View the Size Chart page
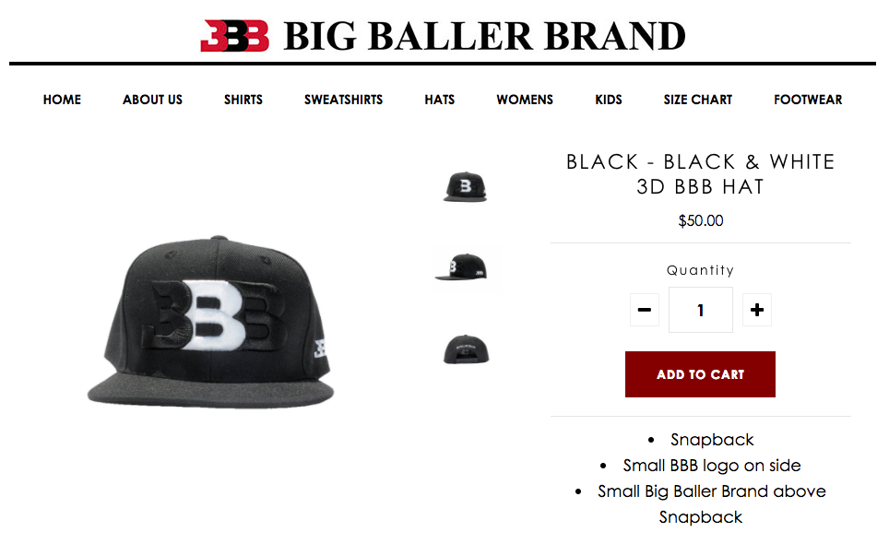Image resolution: width=889 pixels, height=544 pixels. (x=698, y=100)
